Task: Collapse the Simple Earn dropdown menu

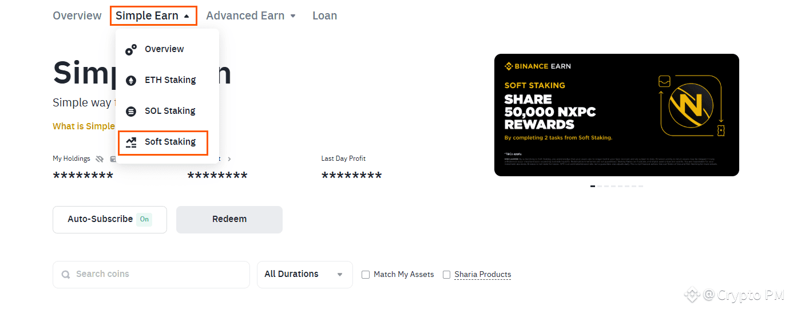Action: tap(153, 15)
